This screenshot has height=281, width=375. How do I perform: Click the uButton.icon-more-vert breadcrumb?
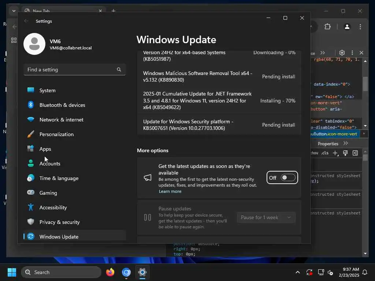334,134
